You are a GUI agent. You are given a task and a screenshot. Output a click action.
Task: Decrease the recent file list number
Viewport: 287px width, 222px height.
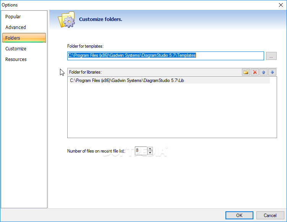(x=150, y=153)
